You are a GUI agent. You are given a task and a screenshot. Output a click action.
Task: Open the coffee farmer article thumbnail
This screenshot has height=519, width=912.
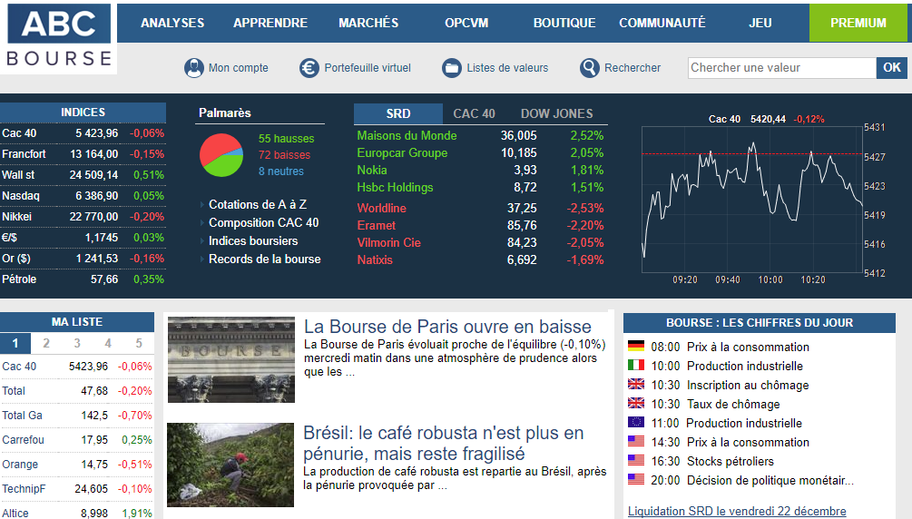click(230, 465)
